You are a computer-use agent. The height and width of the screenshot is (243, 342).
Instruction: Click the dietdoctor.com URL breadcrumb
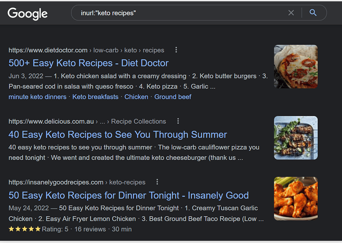[87, 50]
